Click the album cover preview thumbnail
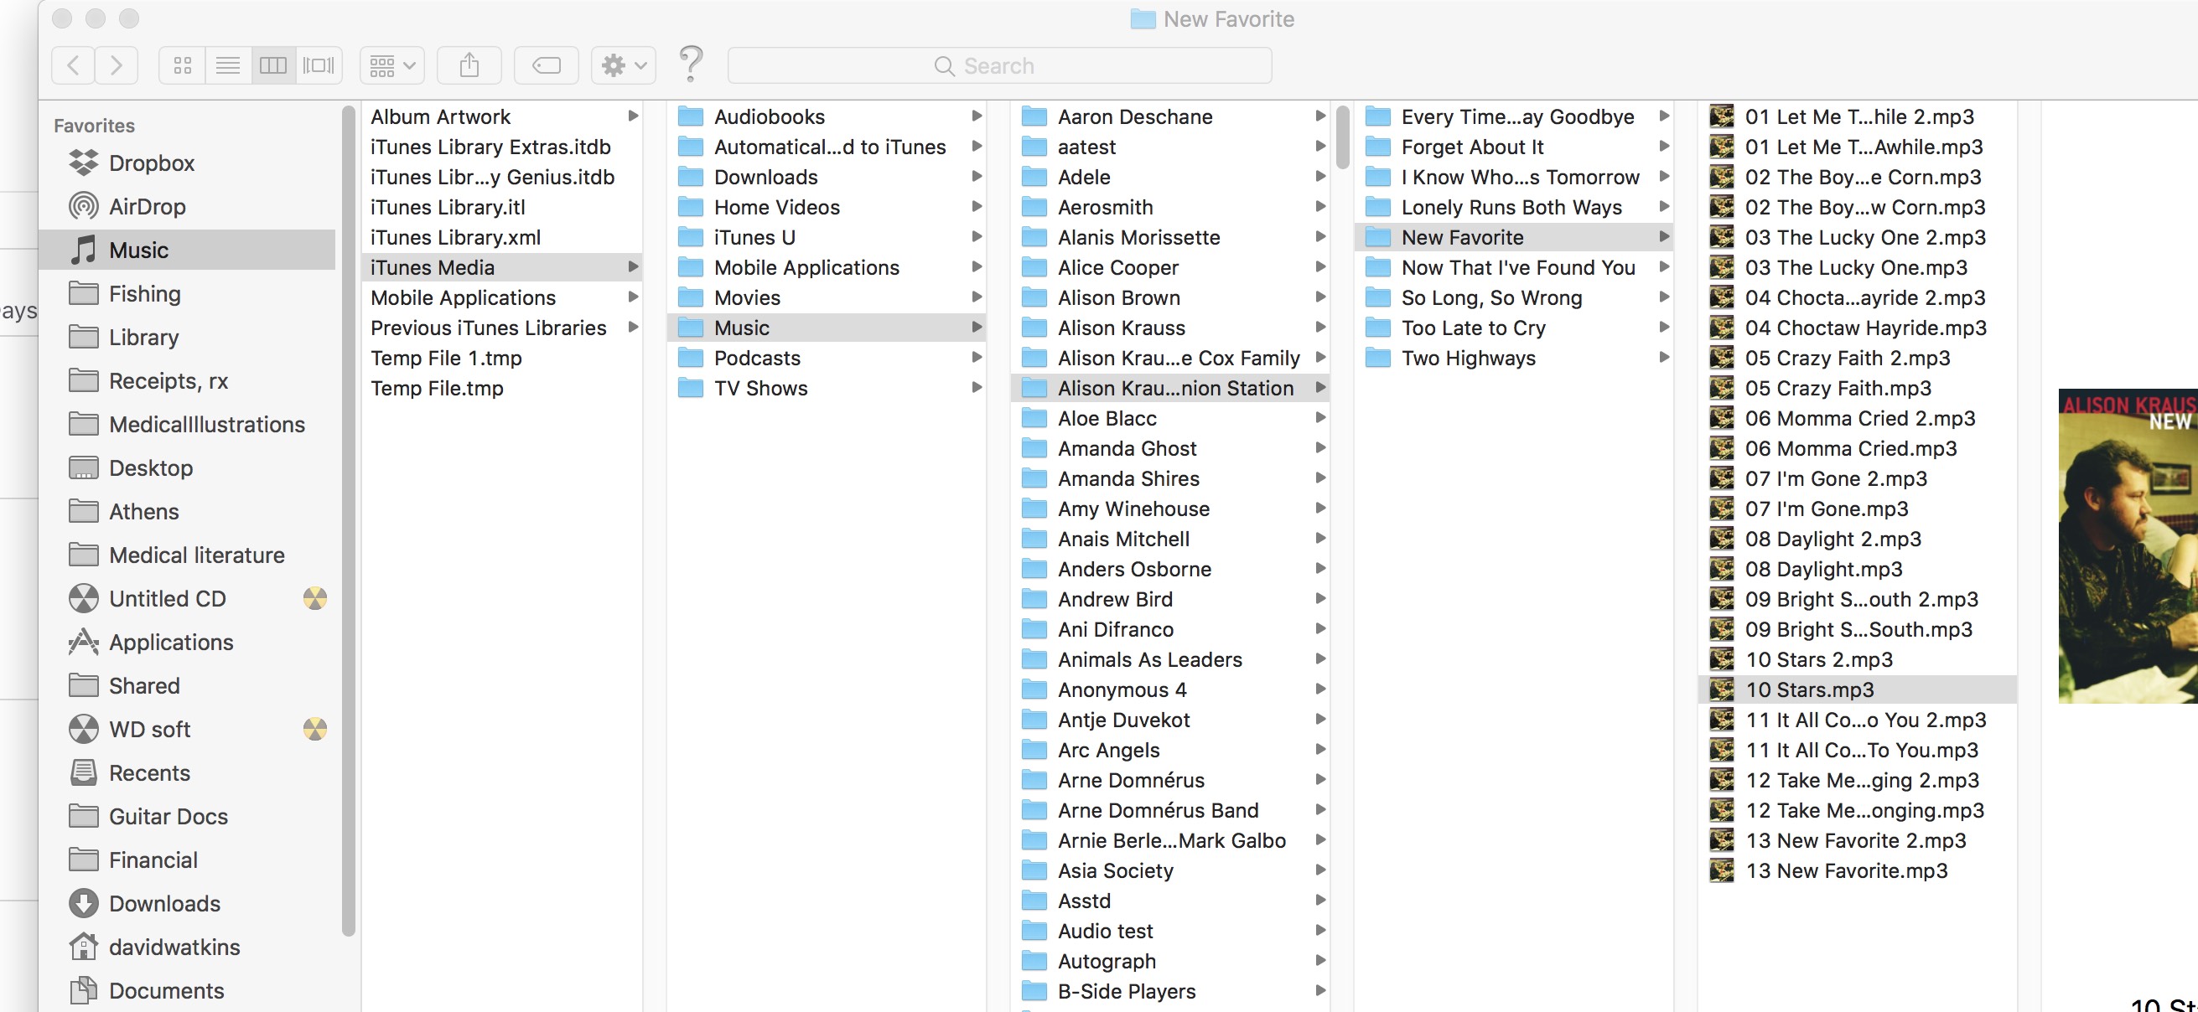2198x1012 pixels. coord(2128,545)
